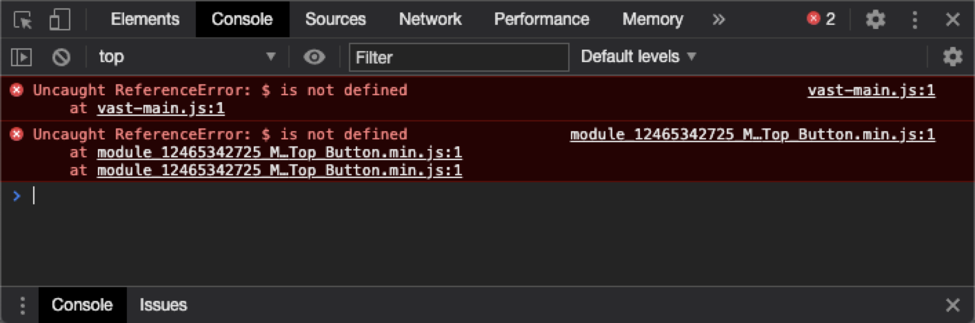975x323 pixels.
Task: Open DevTools main settings gear
Action: pyautogui.click(x=875, y=20)
